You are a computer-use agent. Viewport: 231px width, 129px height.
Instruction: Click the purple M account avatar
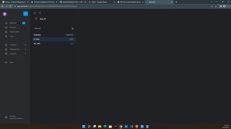[x=5, y=14]
